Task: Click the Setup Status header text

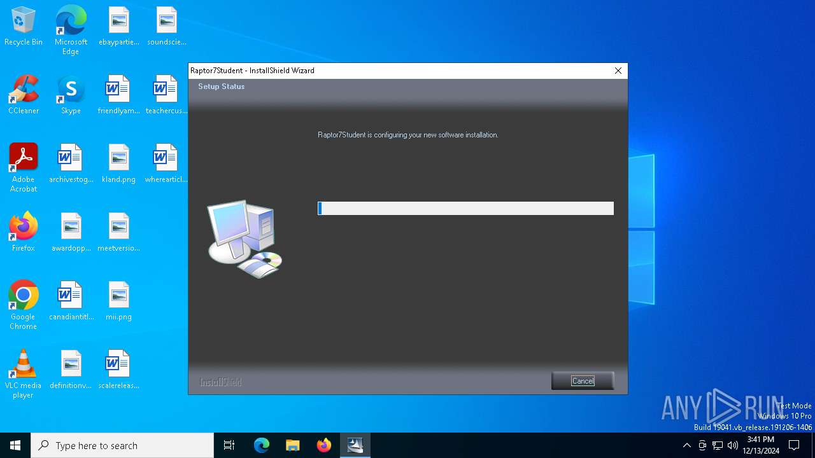Action: click(221, 87)
